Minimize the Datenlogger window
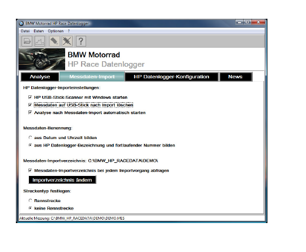The image size is (306, 252). pos(240,22)
